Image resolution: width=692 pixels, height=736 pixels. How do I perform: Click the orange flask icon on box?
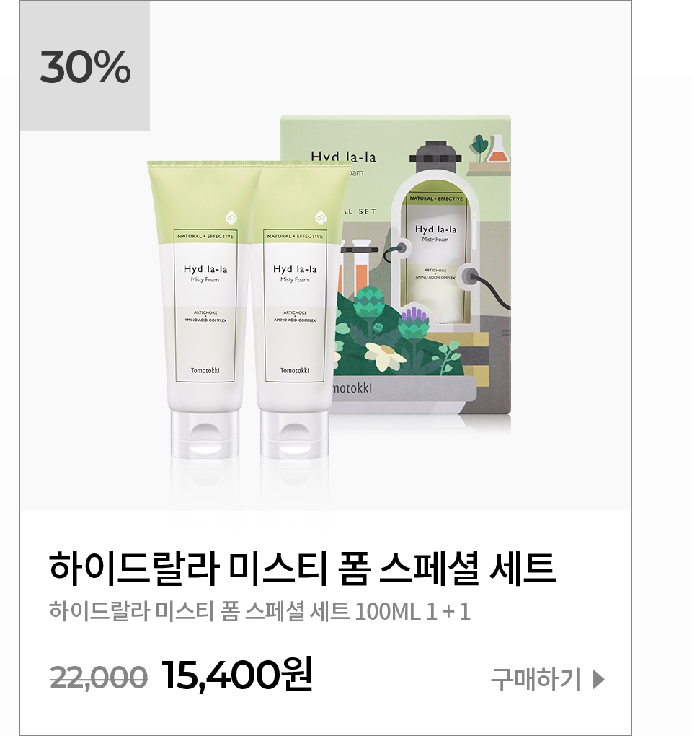coord(497,149)
